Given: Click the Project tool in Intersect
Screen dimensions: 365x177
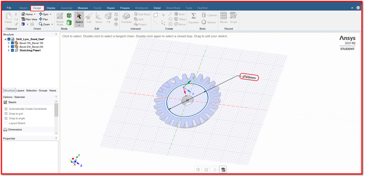Looking at the screenshot, I should pyautogui.click(x=141, y=24).
